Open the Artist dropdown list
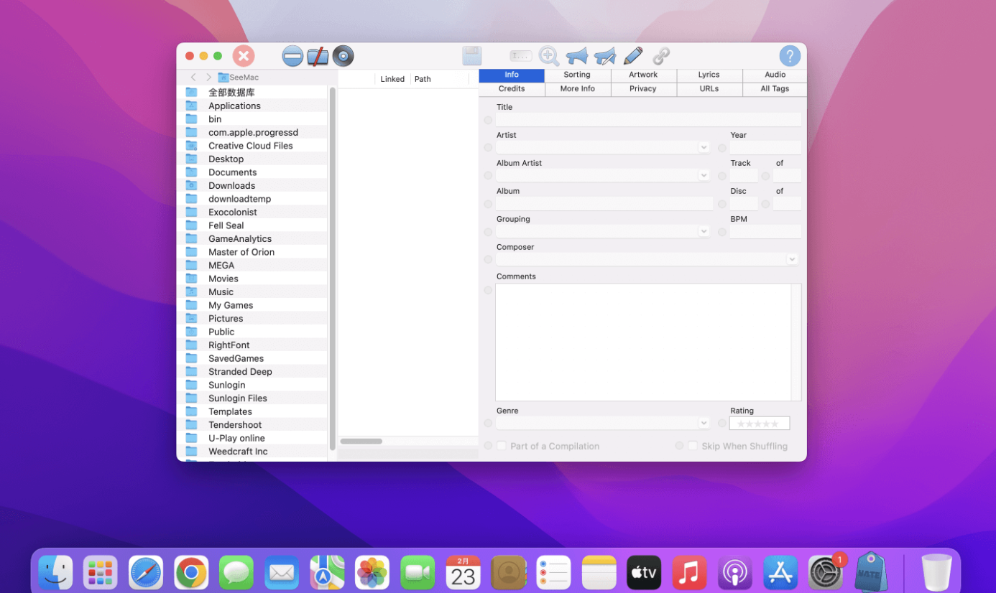 704,148
